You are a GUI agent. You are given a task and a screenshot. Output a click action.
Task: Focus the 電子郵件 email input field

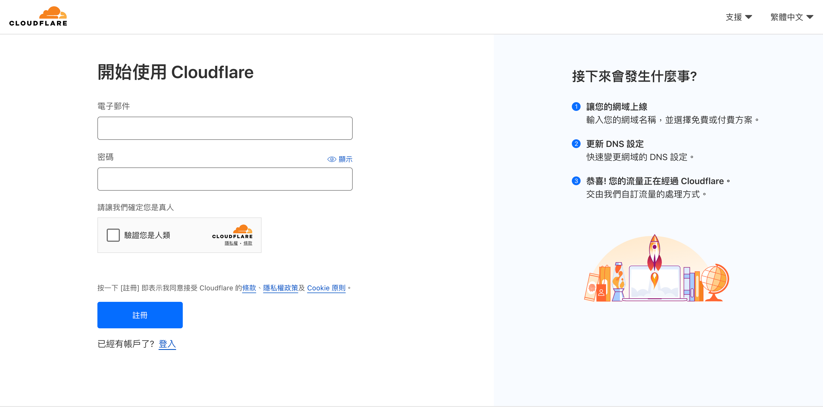pos(225,128)
